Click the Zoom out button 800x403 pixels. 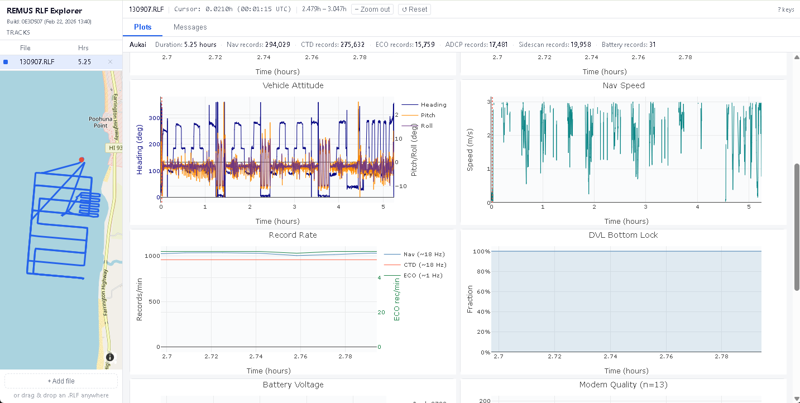click(x=372, y=9)
